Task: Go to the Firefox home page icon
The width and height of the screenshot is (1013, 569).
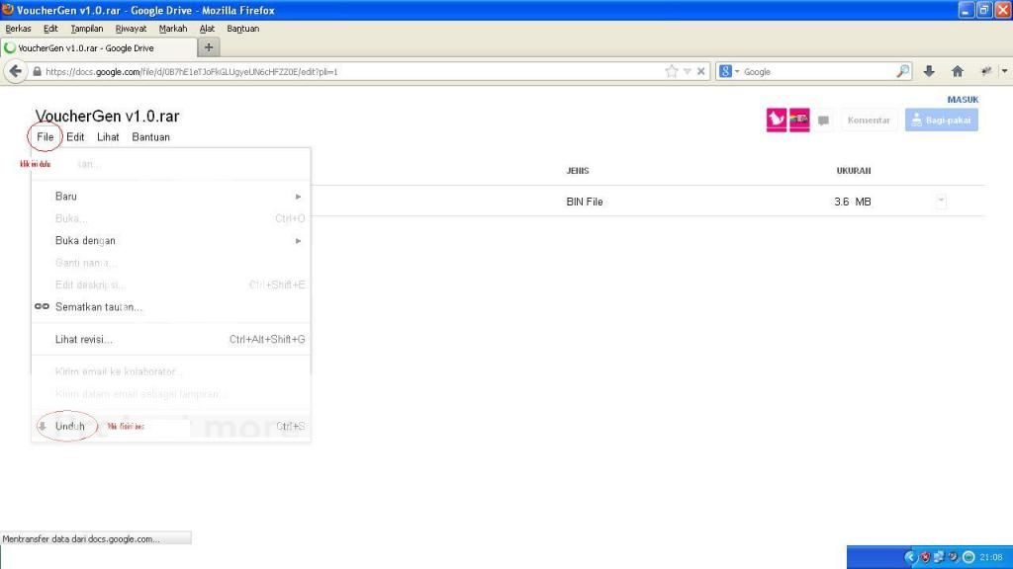Action: [957, 71]
